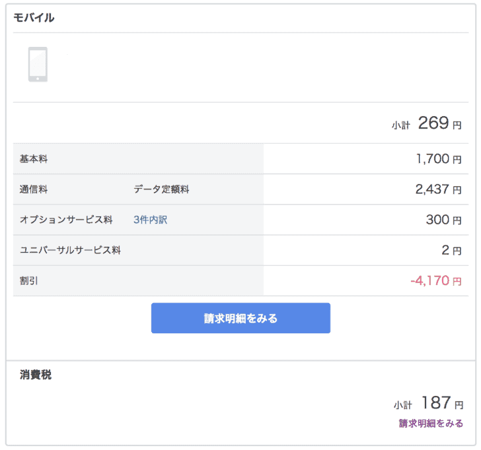Open the purple 請求明細をみる link under 消費税
481x450 pixels.
431,424
